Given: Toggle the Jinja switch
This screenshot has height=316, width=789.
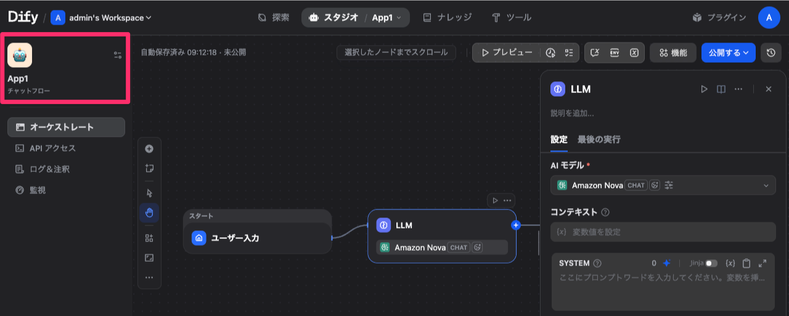Looking at the screenshot, I should click(711, 263).
